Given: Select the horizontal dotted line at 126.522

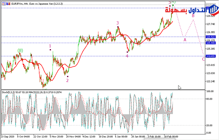Looking at the screenshot, I should coord(103,37).
